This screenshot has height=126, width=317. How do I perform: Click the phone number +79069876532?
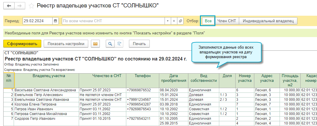coord(143,90)
